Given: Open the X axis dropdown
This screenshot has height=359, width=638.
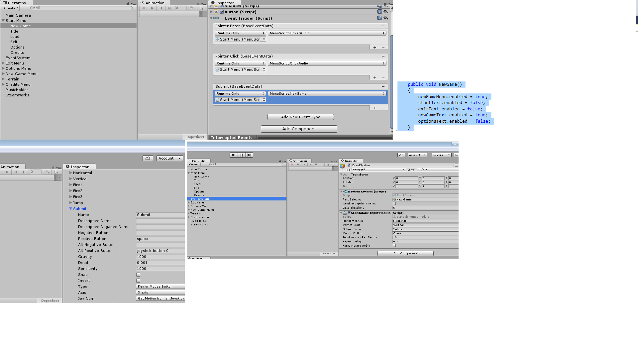Looking at the screenshot, I should pyautogui.click(x=160, y=293).
